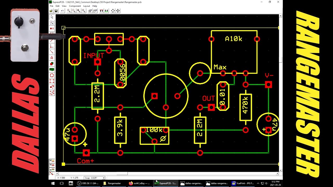Choose the text placement tool

52,58
